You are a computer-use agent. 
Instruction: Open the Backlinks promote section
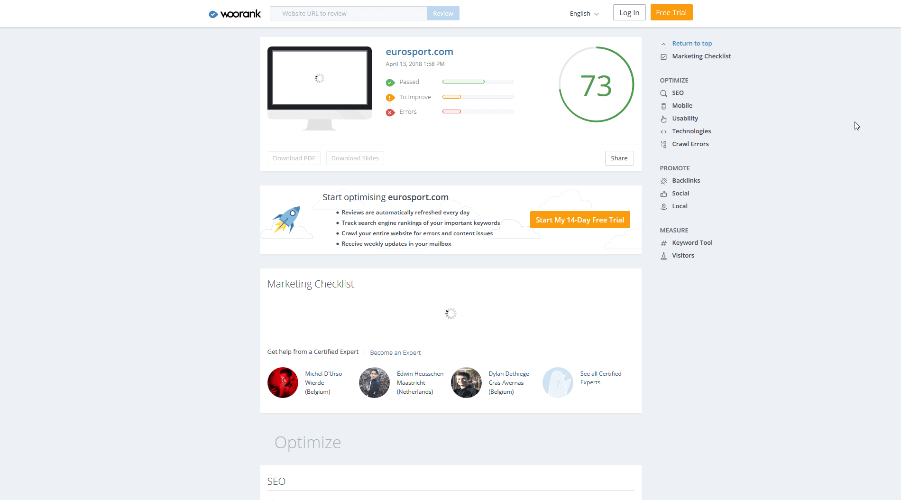point(685,180)
